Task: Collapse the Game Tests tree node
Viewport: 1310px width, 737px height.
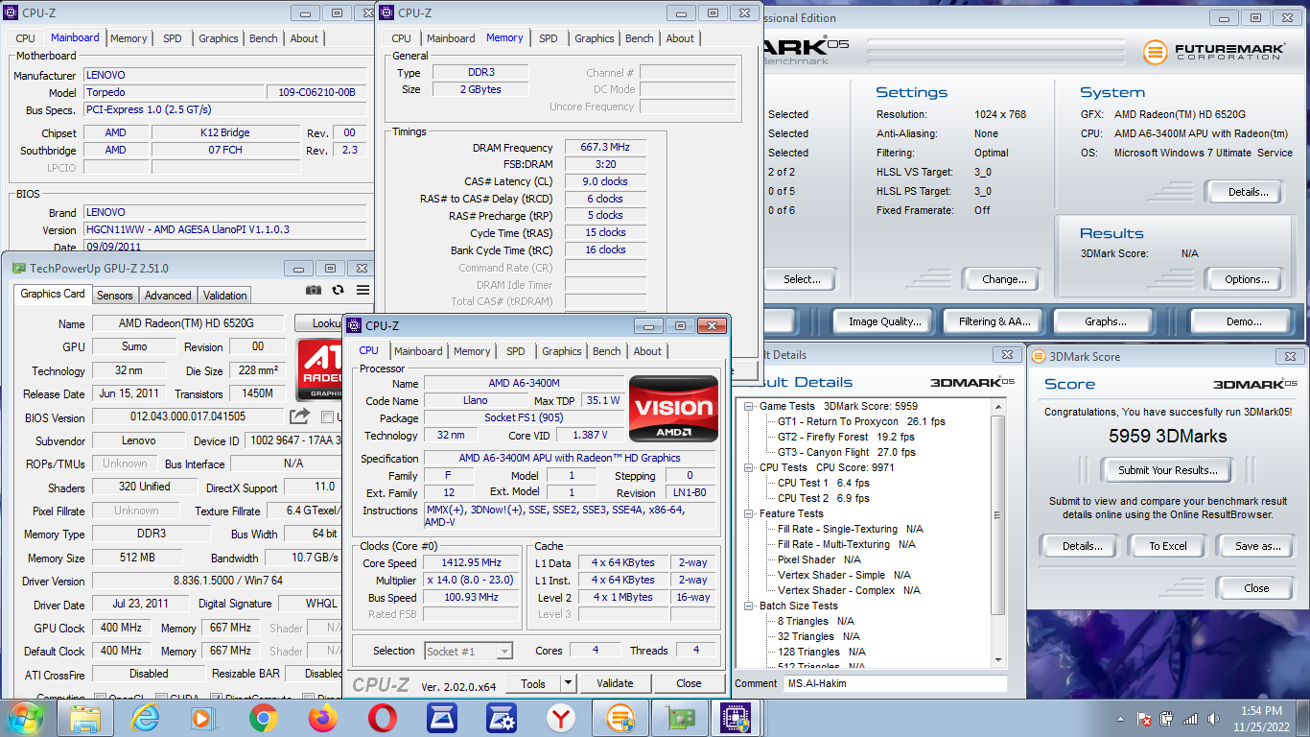Action: click(x=749, y=406)
